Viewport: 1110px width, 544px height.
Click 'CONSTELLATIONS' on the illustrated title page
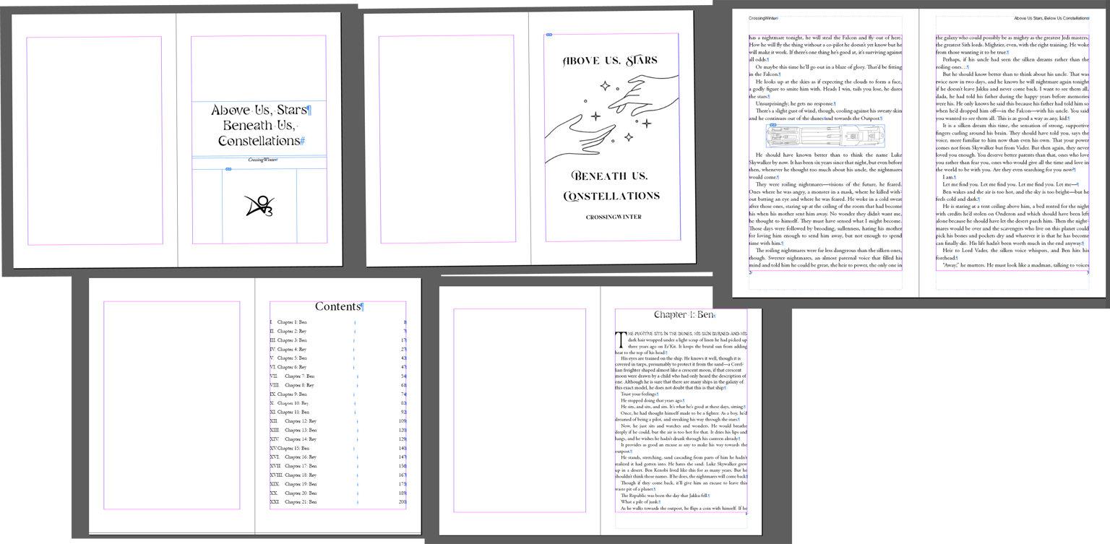[611, 196]
